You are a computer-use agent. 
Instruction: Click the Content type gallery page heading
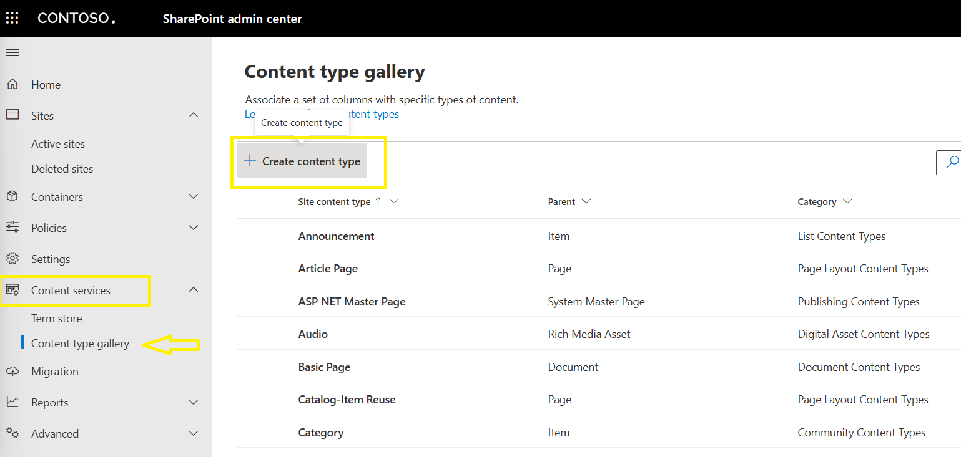(335, 72)
